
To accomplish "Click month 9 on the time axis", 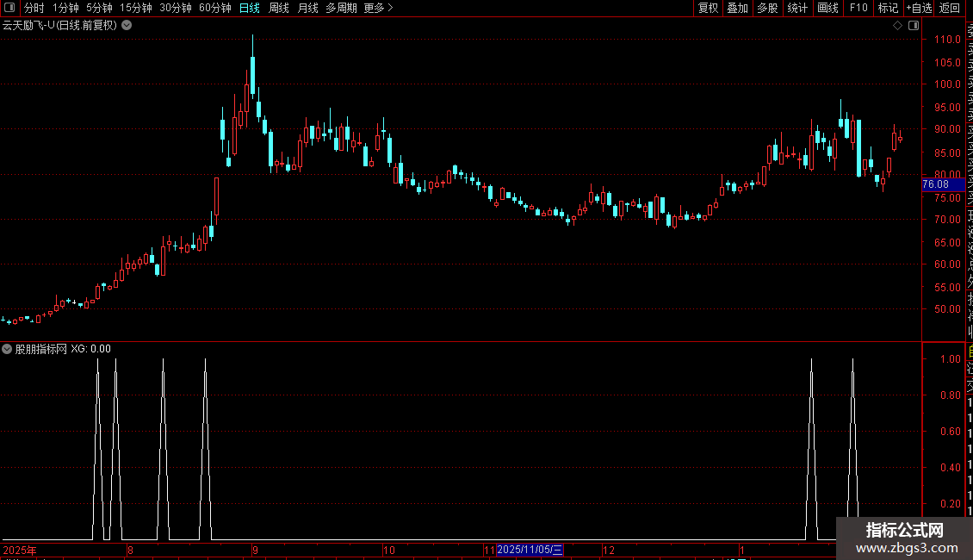I will coord(255,550).
